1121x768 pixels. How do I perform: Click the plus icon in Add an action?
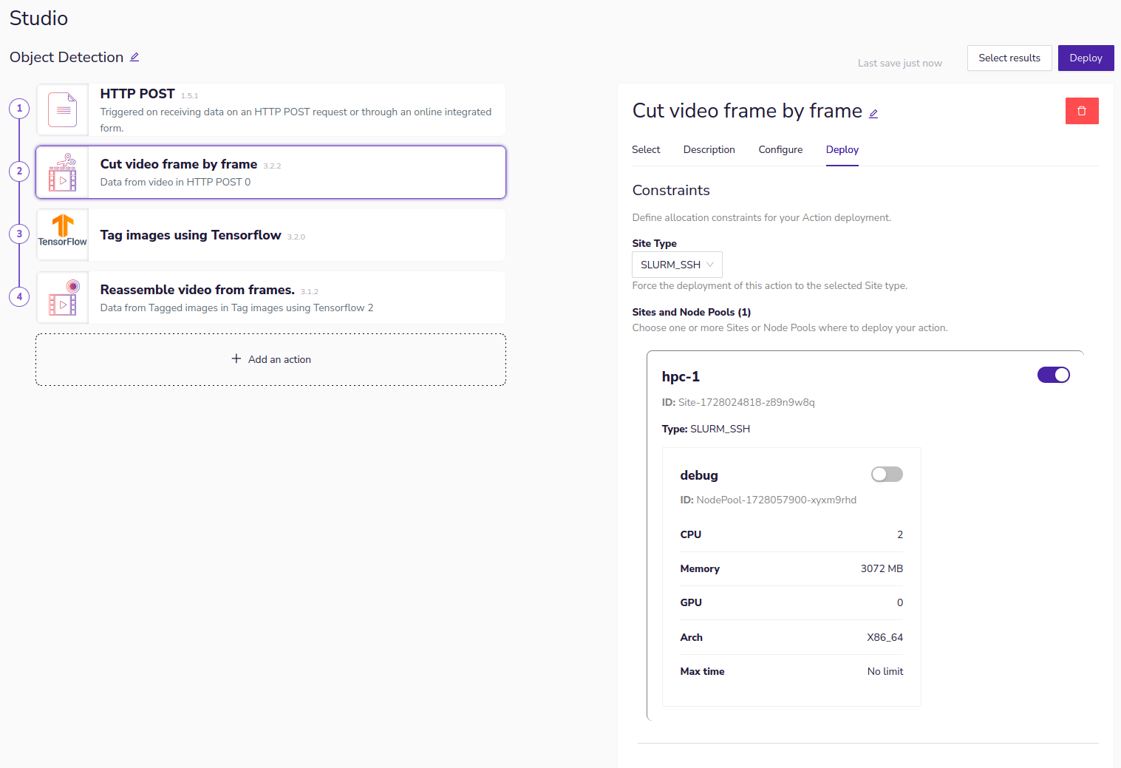pyautogui.click(x=236, y=358)
